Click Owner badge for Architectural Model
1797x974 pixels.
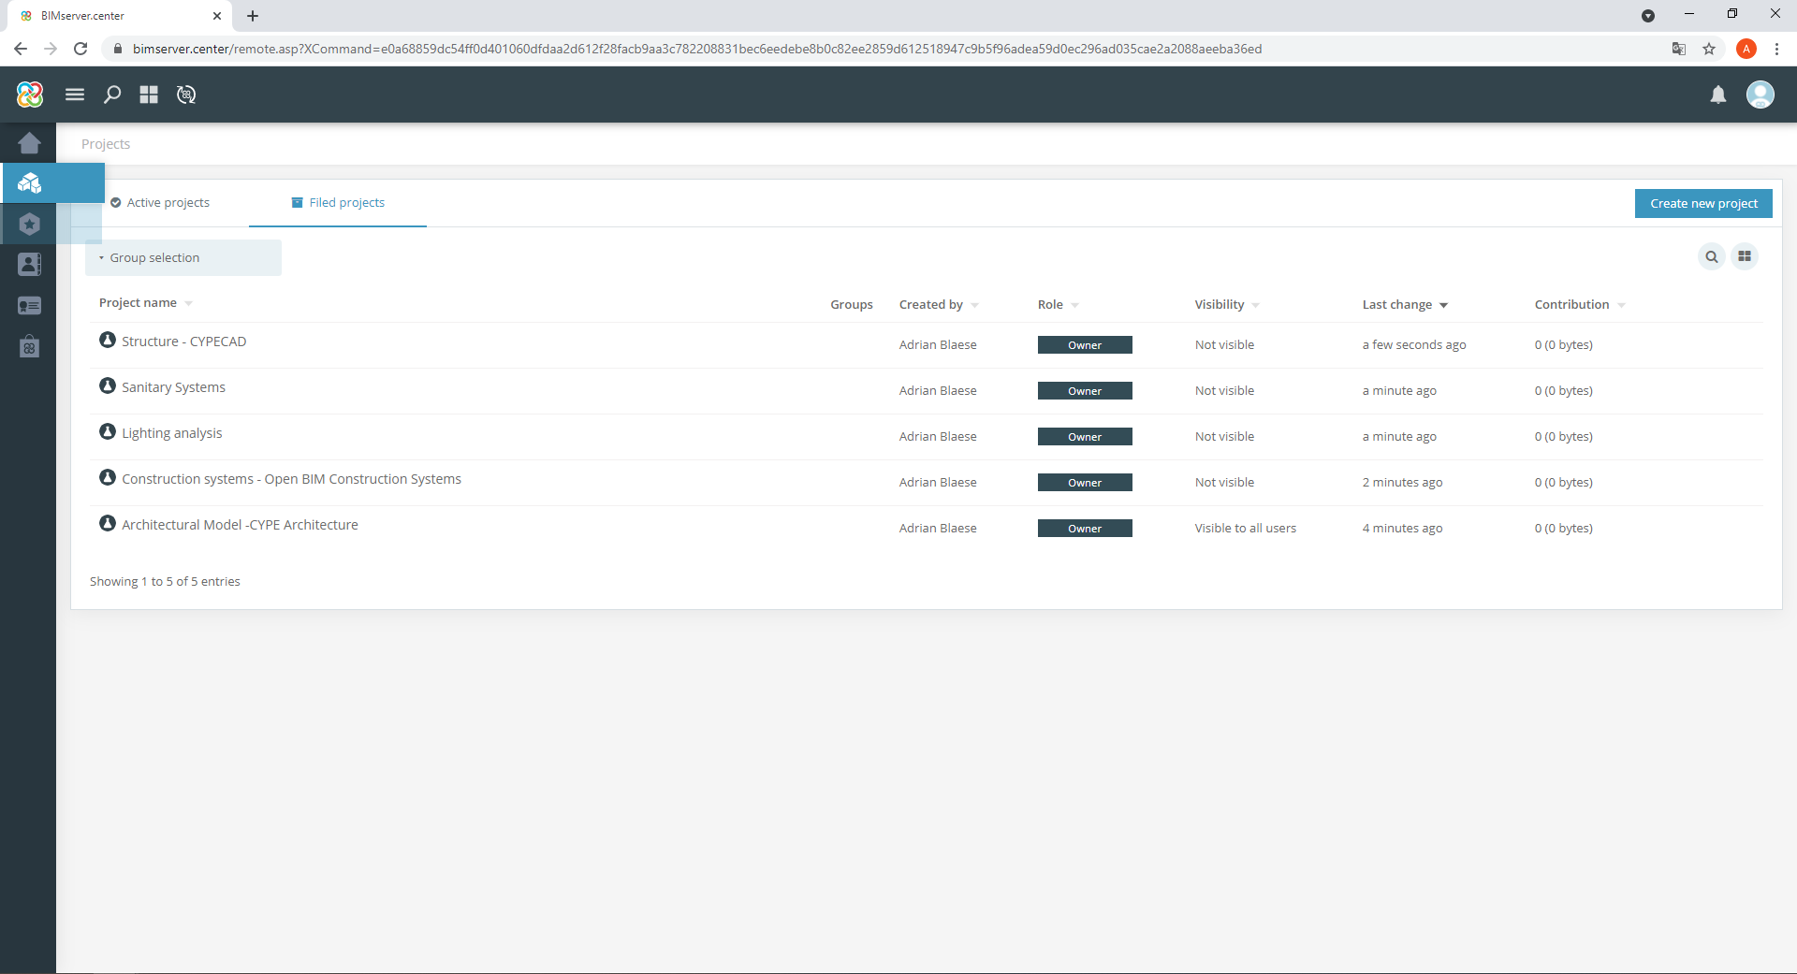click(x=1085, y=529)
